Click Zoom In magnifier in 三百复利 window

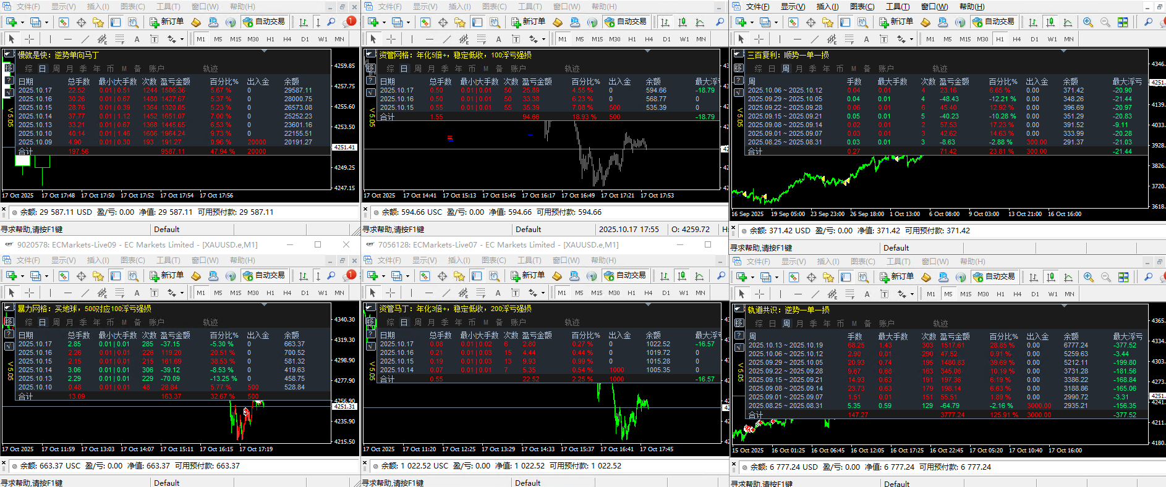(1088, 22)
